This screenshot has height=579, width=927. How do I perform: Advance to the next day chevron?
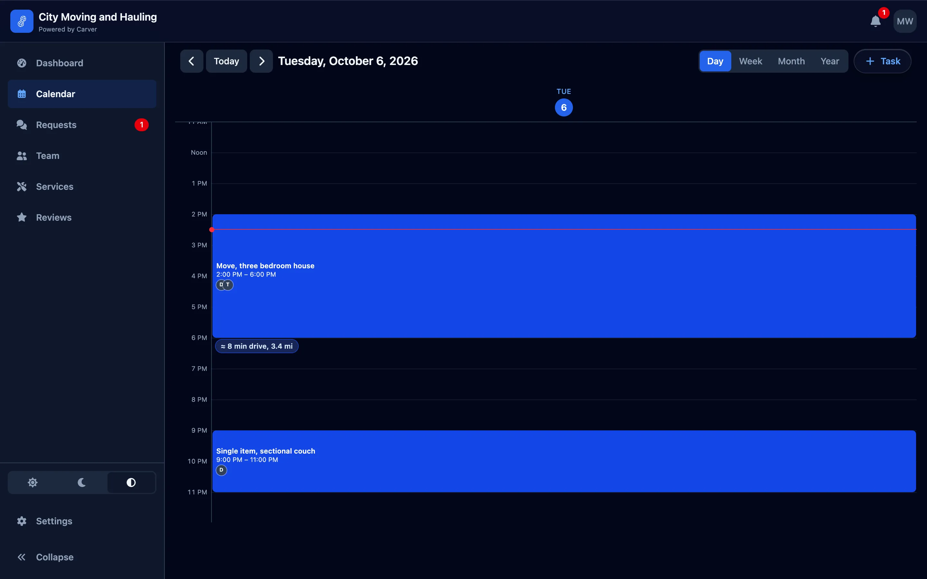click(261, 61)
